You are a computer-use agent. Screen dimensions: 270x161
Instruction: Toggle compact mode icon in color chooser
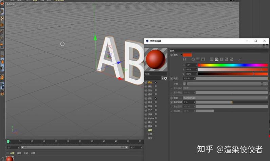point(185,59)
